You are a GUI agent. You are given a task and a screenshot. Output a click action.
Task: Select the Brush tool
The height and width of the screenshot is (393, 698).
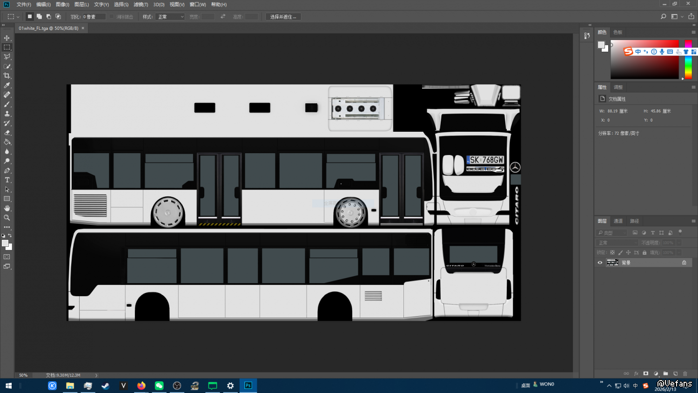click(7, 104)
